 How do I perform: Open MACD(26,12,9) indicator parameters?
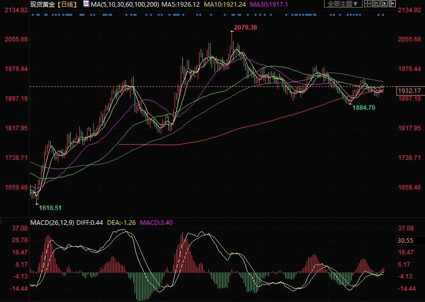coord(53,223)
